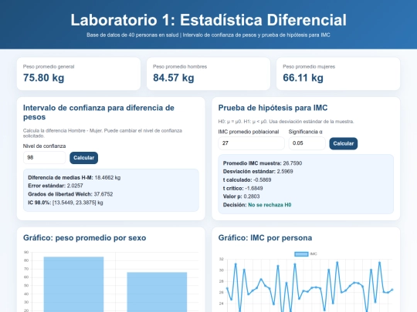Toggle the IMC legend swatch in chart
Screen dimensions: 417x312
(301, 254)
